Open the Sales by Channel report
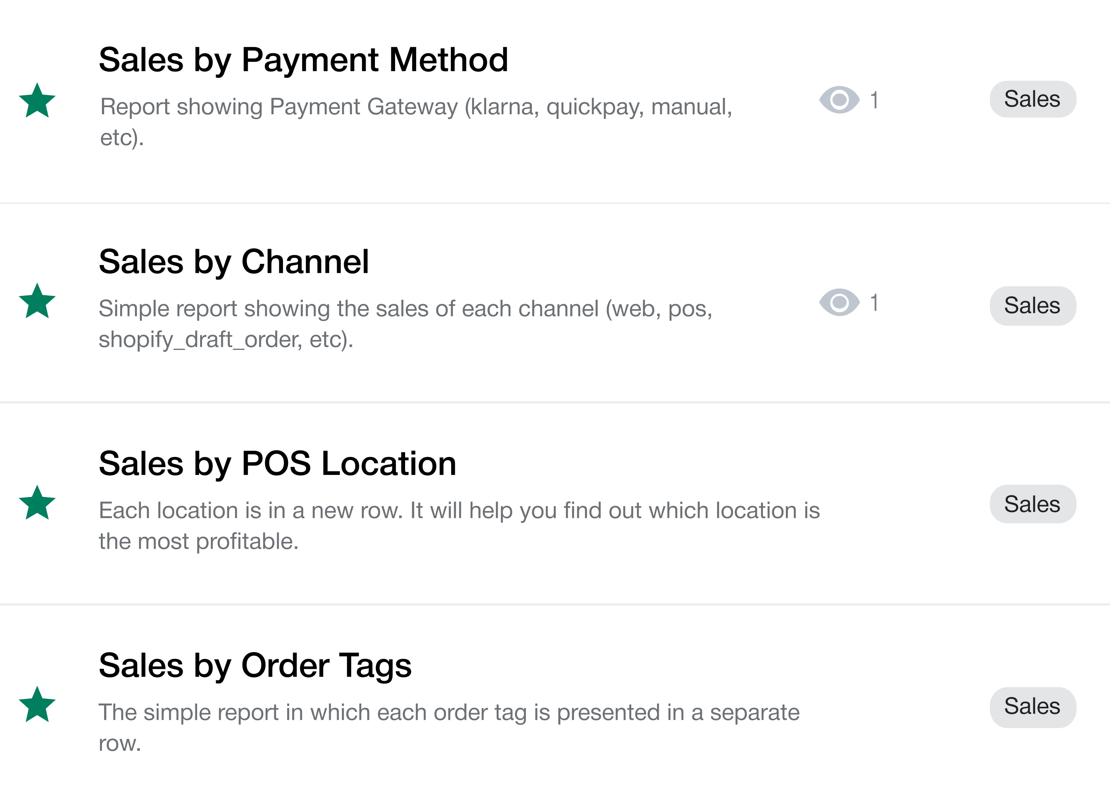Screen dimensions: 1110x807 pyautogui.click(x=234, y=262)
